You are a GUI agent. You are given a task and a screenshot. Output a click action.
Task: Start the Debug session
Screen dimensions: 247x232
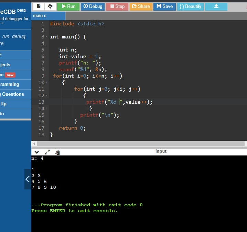(x=93, y=7)
